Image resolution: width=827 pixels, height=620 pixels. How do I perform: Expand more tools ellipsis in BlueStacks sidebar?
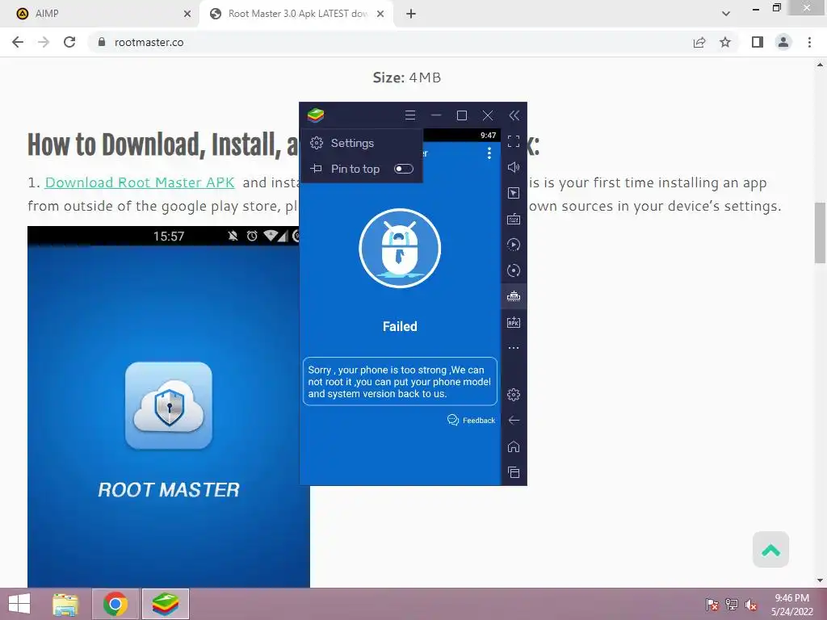click(x=514, y=348)
